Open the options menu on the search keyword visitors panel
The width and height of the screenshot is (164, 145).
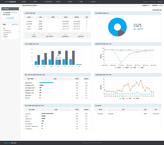[x=89, y=75]
